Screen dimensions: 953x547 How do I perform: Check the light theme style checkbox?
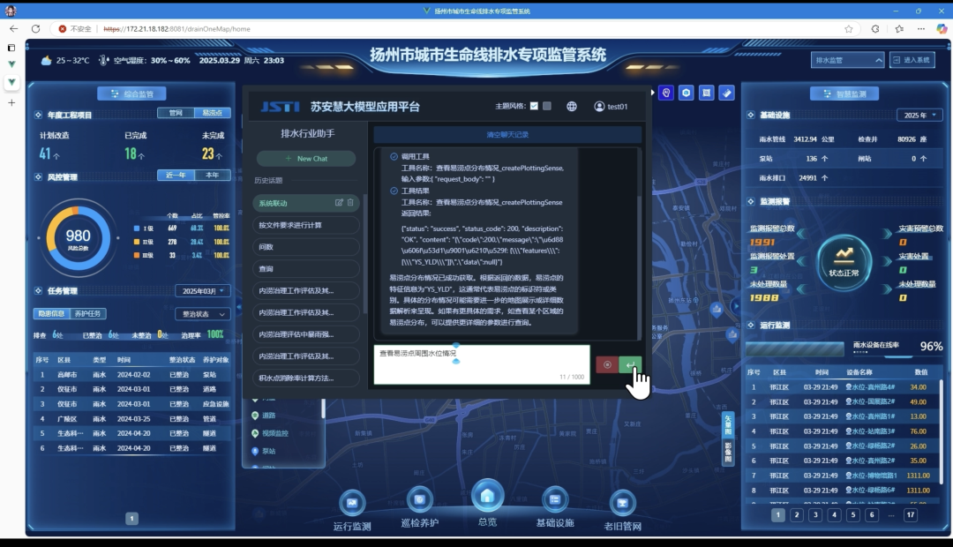coord(534,107)
